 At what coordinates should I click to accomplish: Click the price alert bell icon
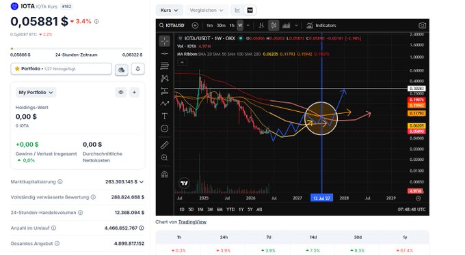coord(137,69)
